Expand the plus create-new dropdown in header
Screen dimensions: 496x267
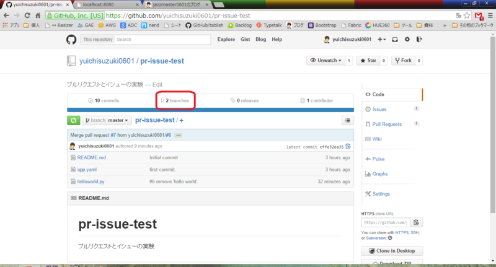(x=381, y=39)
